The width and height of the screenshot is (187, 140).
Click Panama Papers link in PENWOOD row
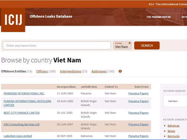click(x=138, y=93)
